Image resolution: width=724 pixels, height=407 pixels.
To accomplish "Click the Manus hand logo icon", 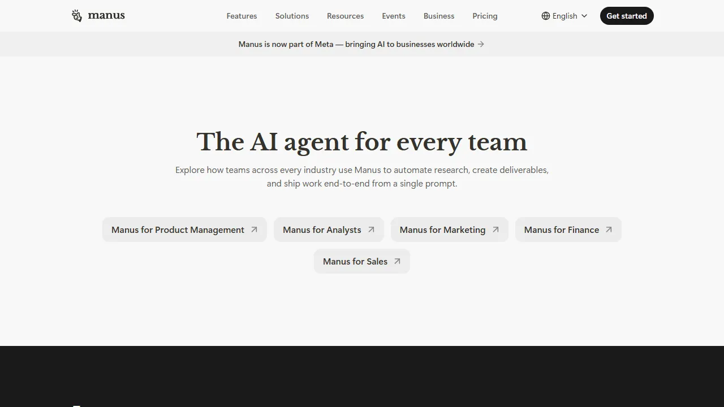I will pos(77,16).
